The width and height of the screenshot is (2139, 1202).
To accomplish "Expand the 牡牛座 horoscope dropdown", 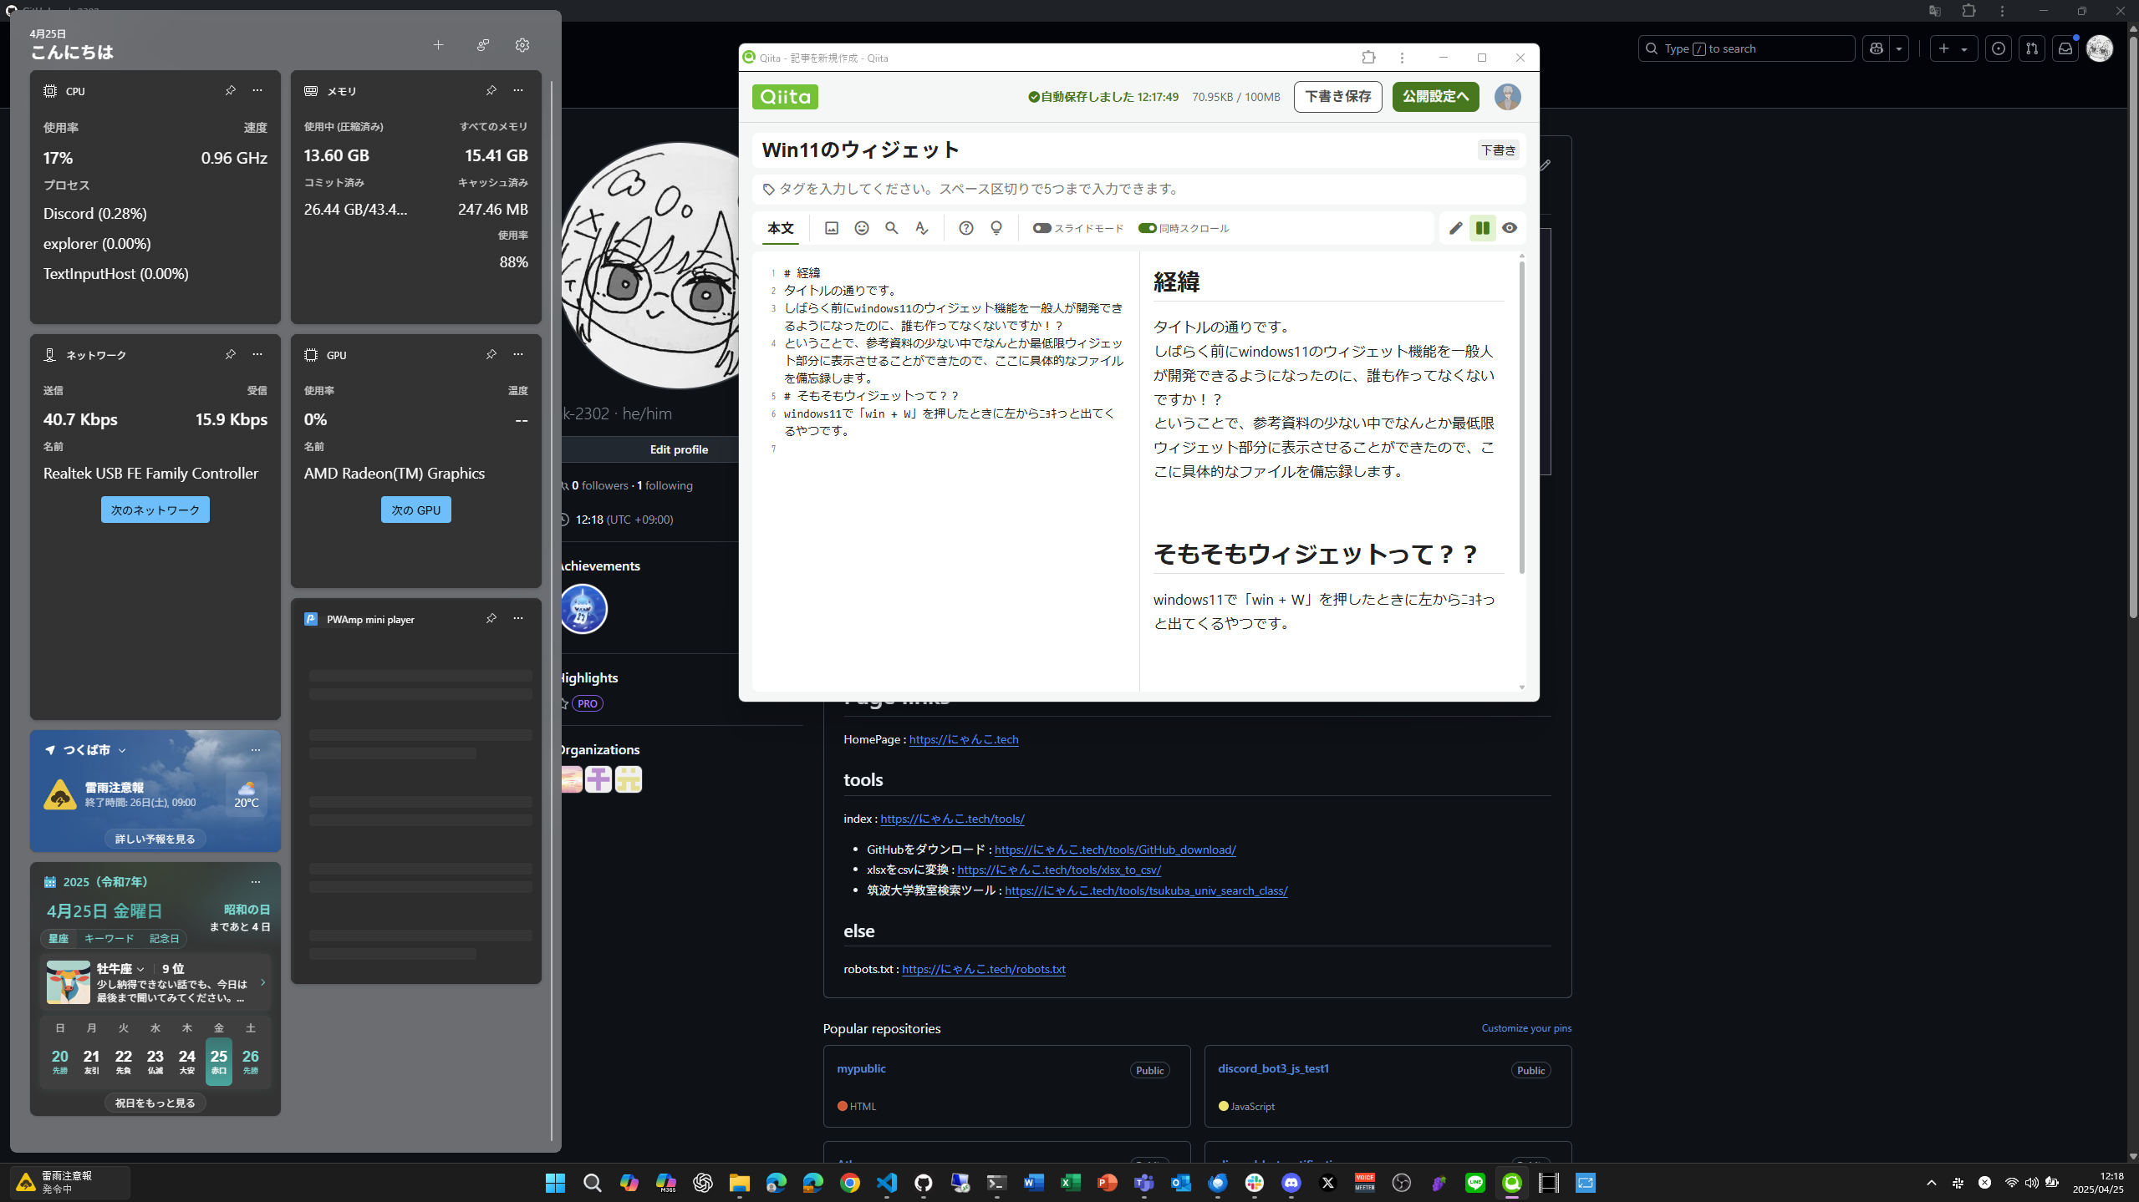I will 140,968.
